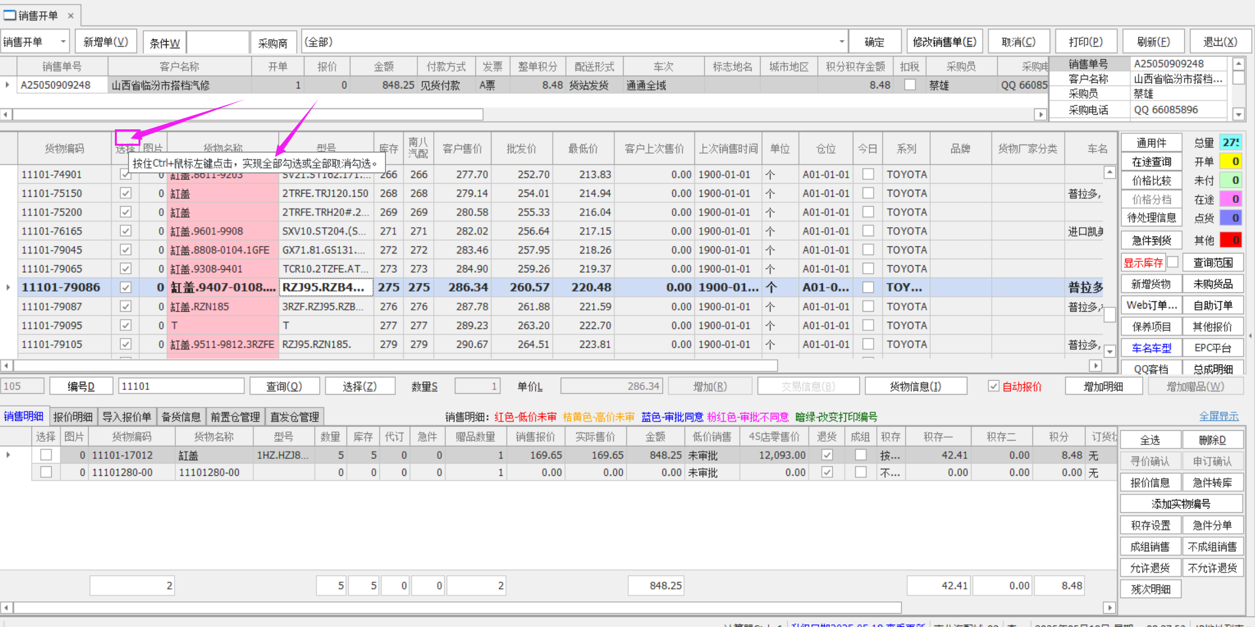The image size is (1255, 627).
Task: Toggle the 自动报价 checkbox
Action: [x=994, y=386]
